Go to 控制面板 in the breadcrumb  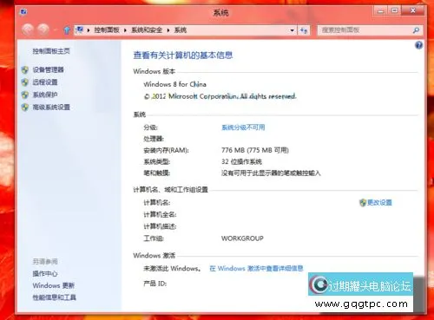[107, 30]
